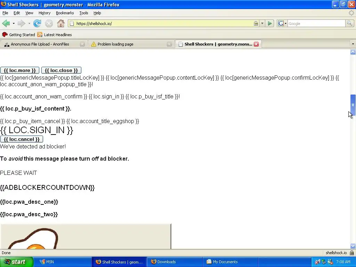
Task: Open the Back history dropdown arrow
Action: 14,23
